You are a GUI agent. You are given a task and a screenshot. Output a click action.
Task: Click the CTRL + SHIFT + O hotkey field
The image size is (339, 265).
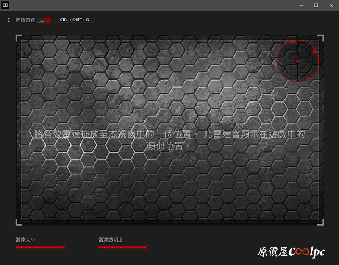[75, 20]
